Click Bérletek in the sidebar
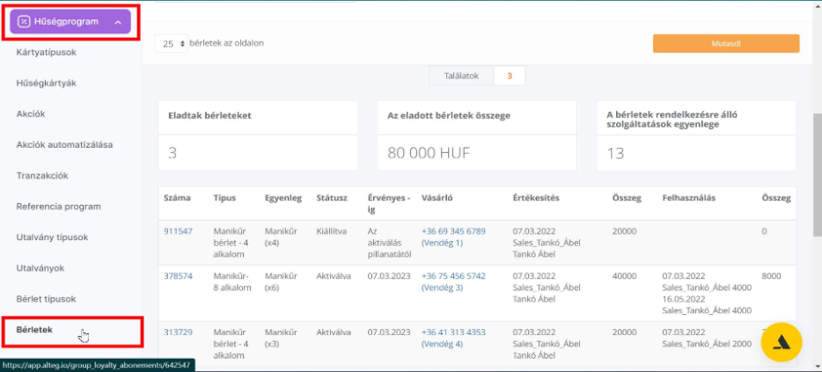This screenshot has width=822, height=372. [x=35, y=330]
